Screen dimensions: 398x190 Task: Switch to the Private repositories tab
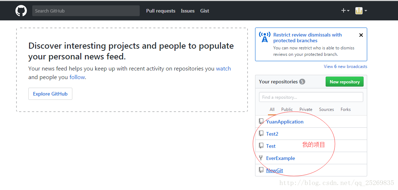click(306, 109)
